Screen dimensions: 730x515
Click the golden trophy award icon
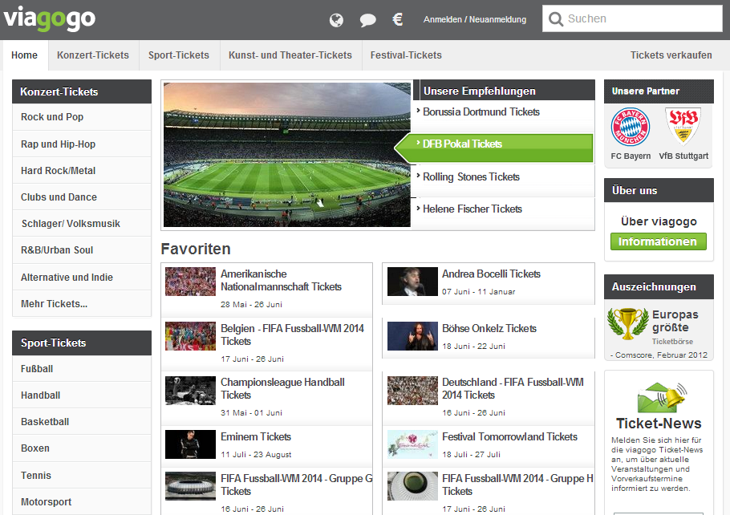[x=627, y=323]
